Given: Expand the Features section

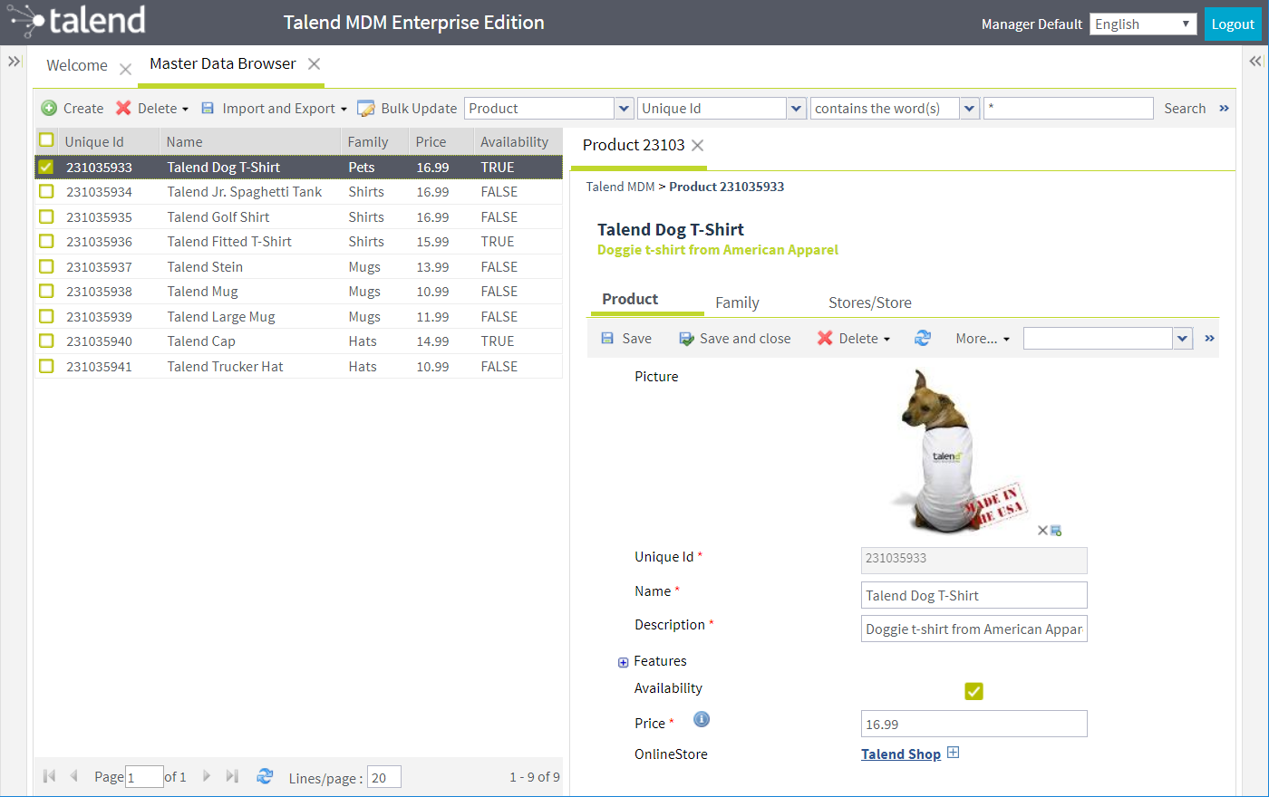Looking at the screenshot, I should coord(623,662).
